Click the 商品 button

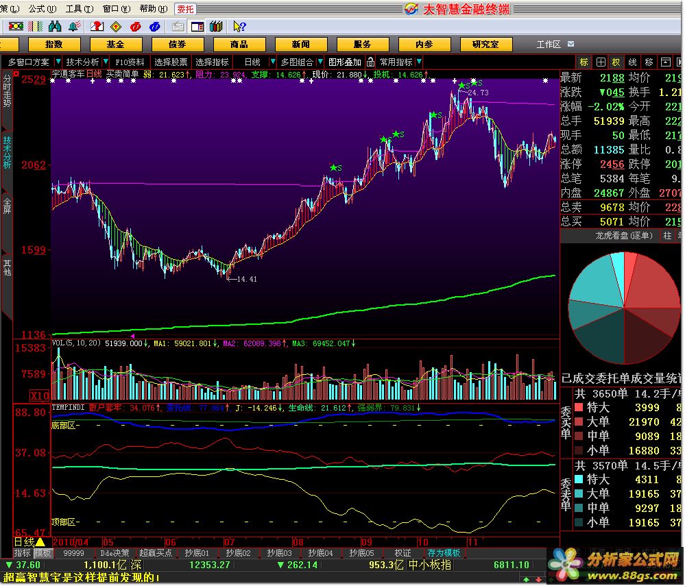239,44
